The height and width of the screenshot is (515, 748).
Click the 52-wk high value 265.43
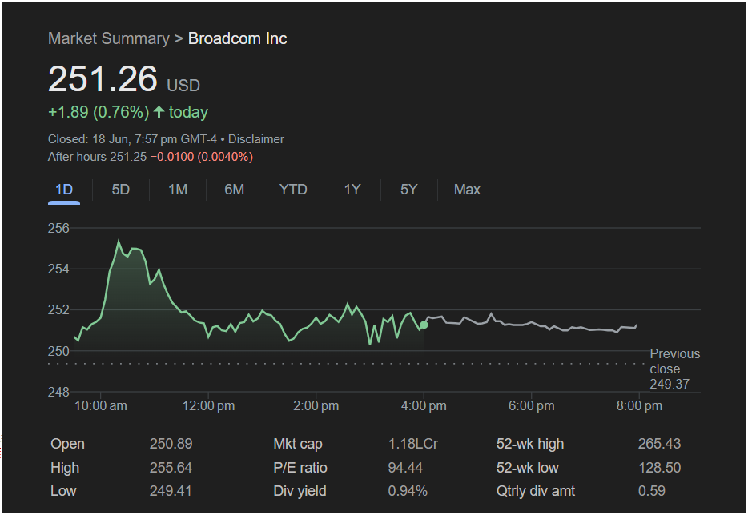click(659, 444)
